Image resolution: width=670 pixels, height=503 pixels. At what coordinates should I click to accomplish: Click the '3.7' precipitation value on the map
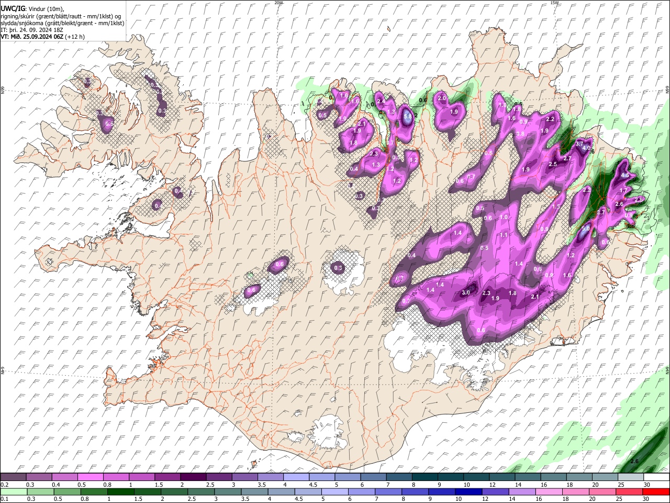[579, 143]
